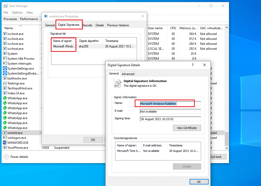Select the Digital Signatures tab

coord(69,25)
